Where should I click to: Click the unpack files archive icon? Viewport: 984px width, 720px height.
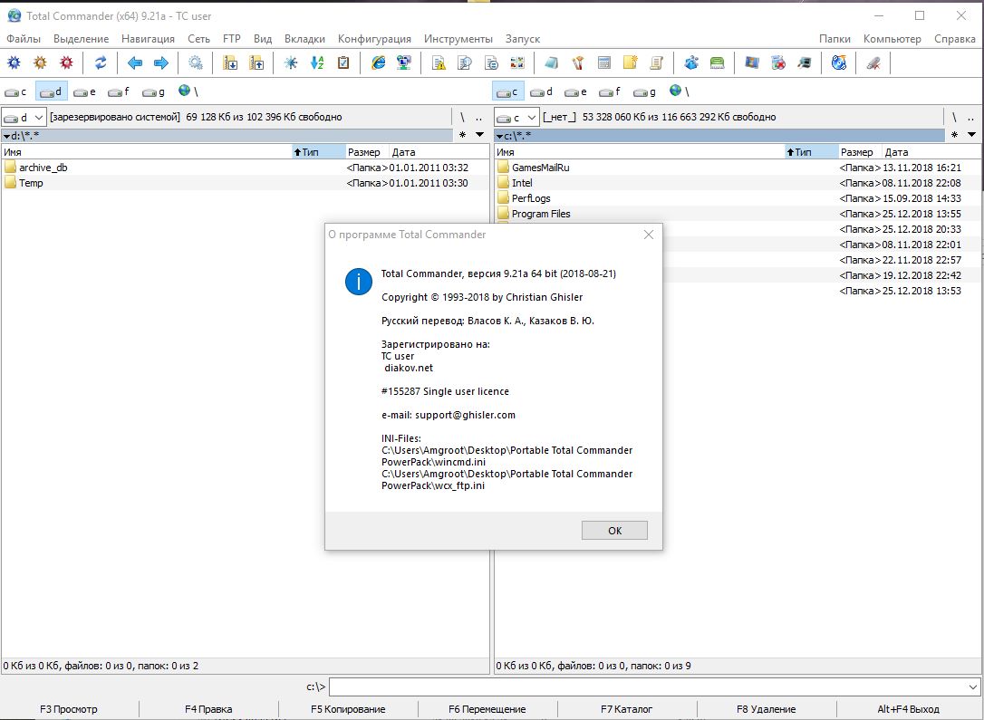[x=256, y=62]
